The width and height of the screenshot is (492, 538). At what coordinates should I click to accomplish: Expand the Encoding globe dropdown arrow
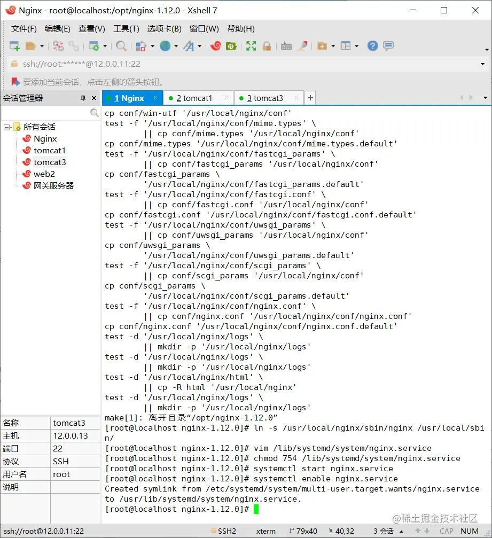point(176,46)
